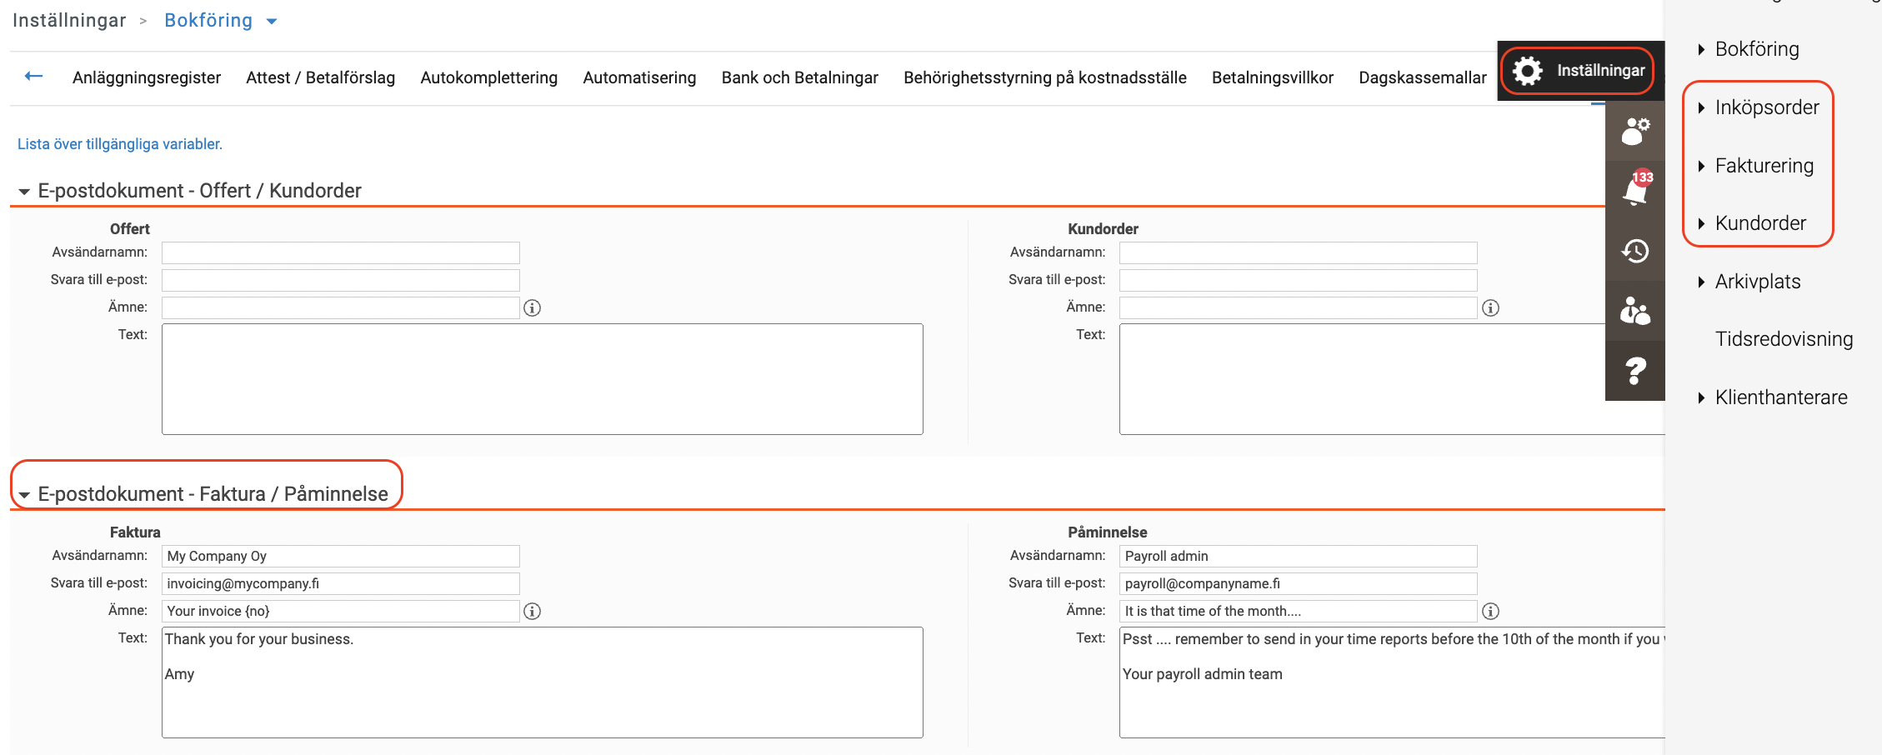Viewport: 1882px width, 755px height.
Task: Click Påminnelse sender name 'Payroll admin'
Action: click(x=1299, y=556)
